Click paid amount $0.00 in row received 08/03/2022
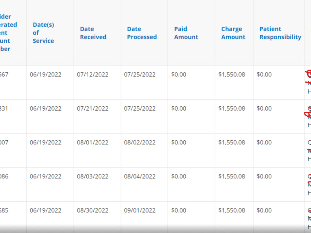The image size is (311, 233). tap(179, 176)
